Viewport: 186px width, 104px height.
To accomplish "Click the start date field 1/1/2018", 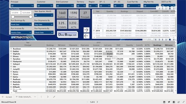I will [16, 13].
